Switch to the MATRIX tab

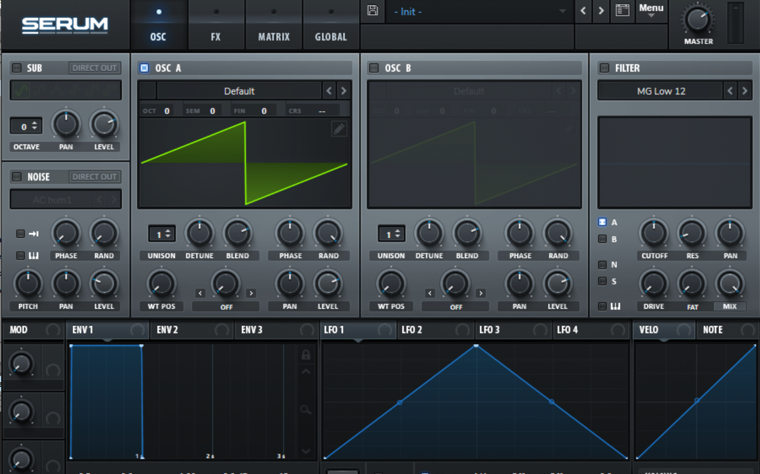[274, 25]
